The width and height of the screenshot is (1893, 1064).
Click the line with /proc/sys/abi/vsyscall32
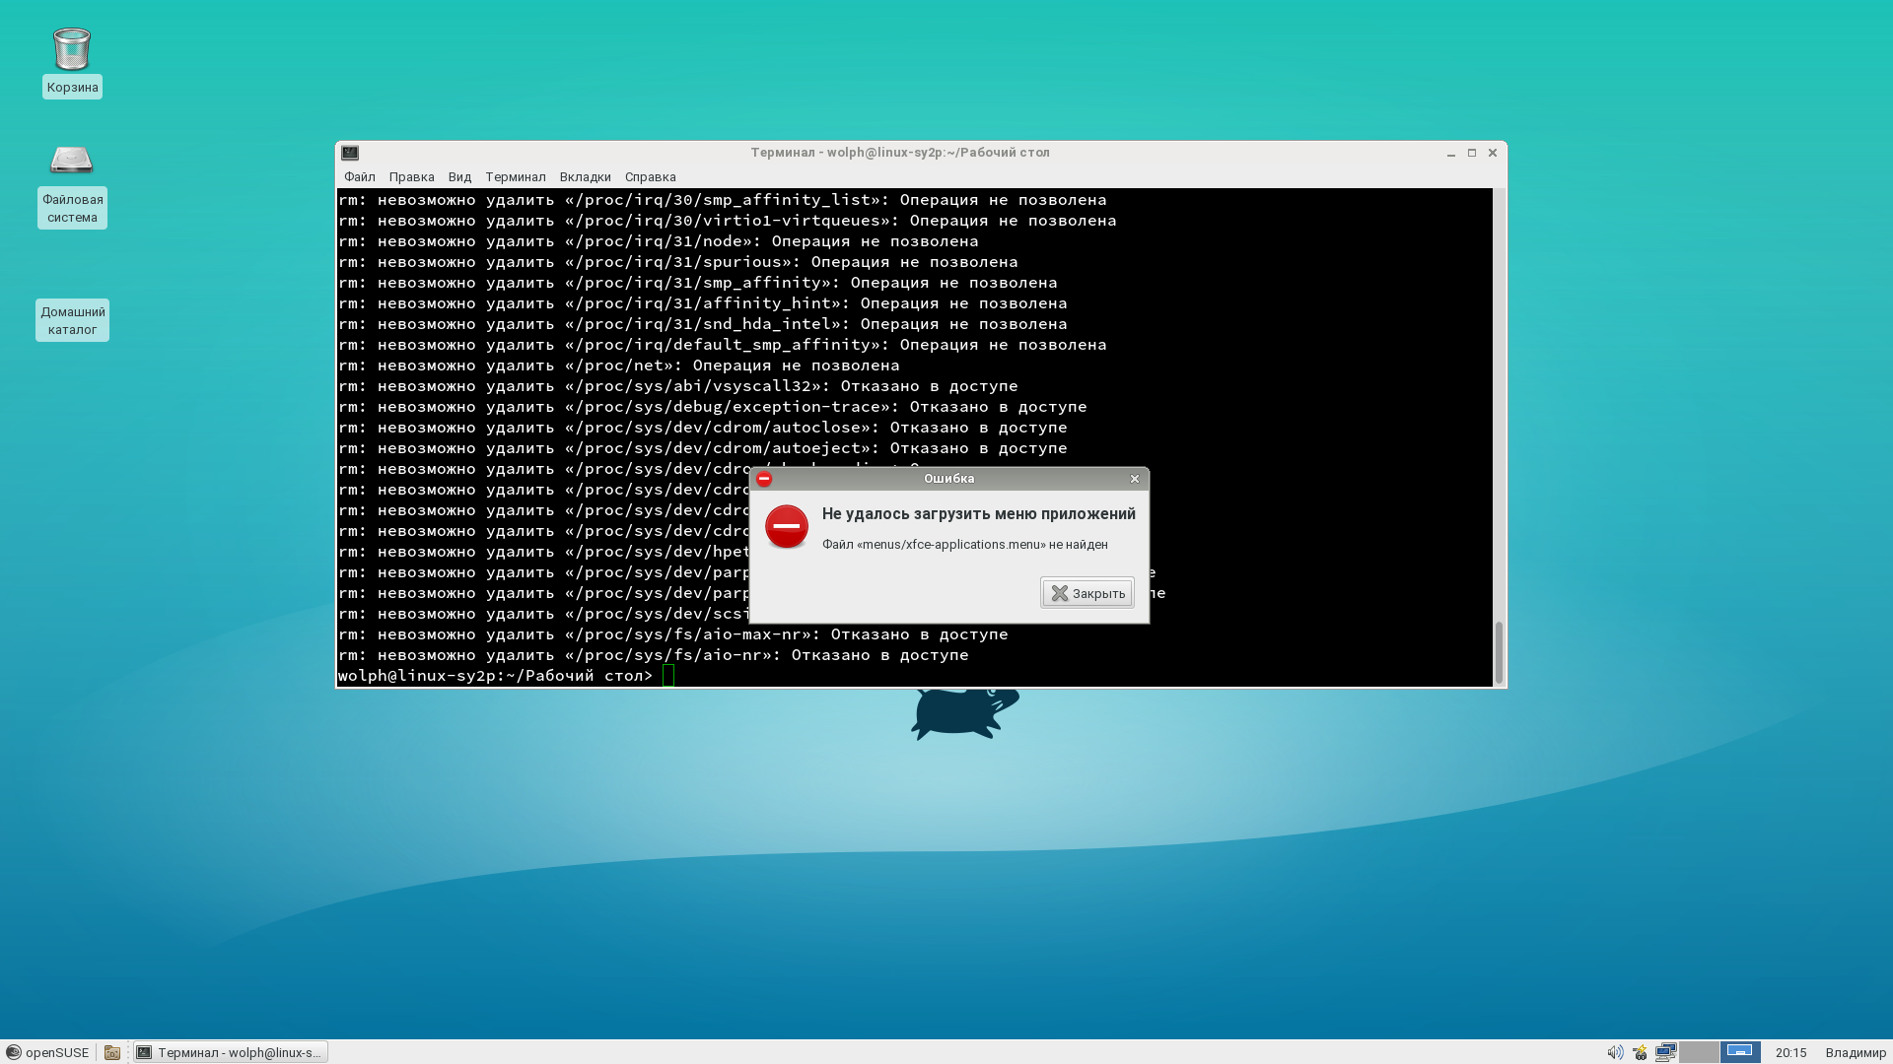678,386
